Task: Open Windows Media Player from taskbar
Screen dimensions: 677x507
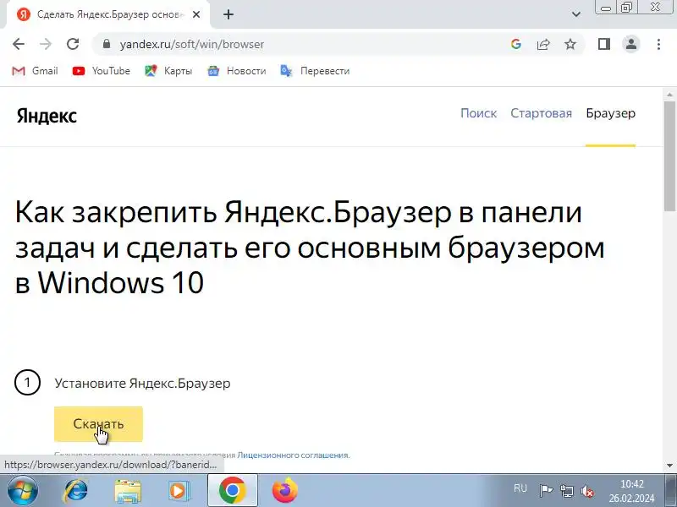Action: [179, 491]
